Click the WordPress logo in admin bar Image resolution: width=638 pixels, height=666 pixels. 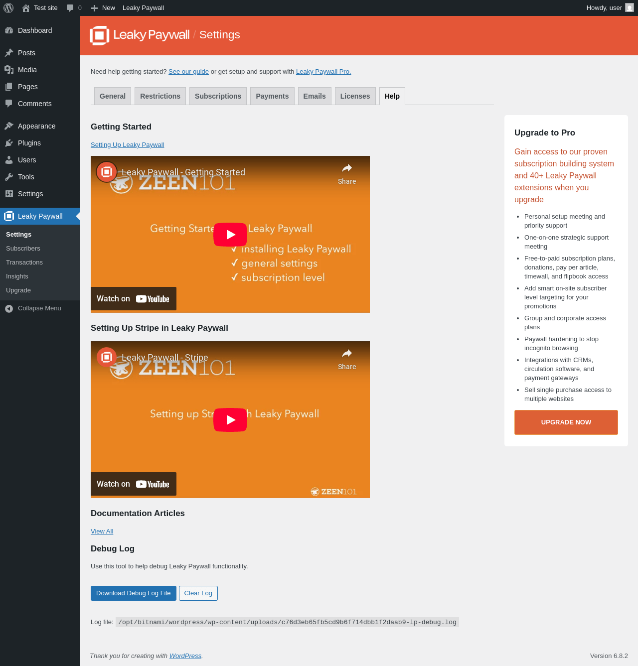[x=8, y=8]
